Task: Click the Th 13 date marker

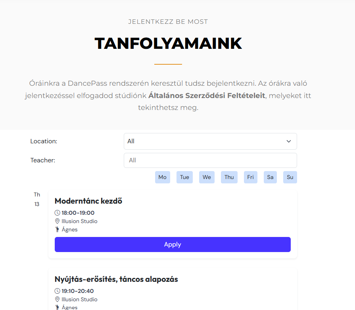Action: point(37,199)
